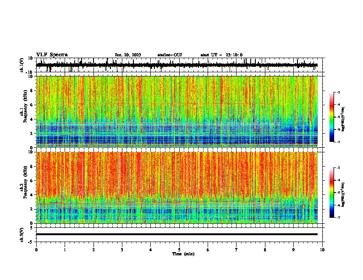The image size is (363, 280).
Task: Click the "ch.1(V)" waveform axis label
Action: pos(22,65)
